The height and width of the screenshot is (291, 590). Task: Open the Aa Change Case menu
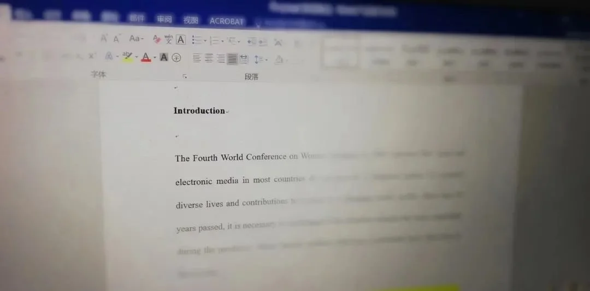click(136, 38)
